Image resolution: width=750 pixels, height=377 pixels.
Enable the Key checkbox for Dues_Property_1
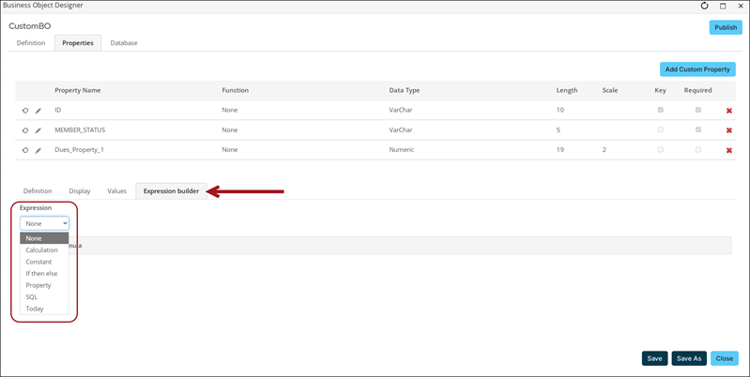click(660, 149)
